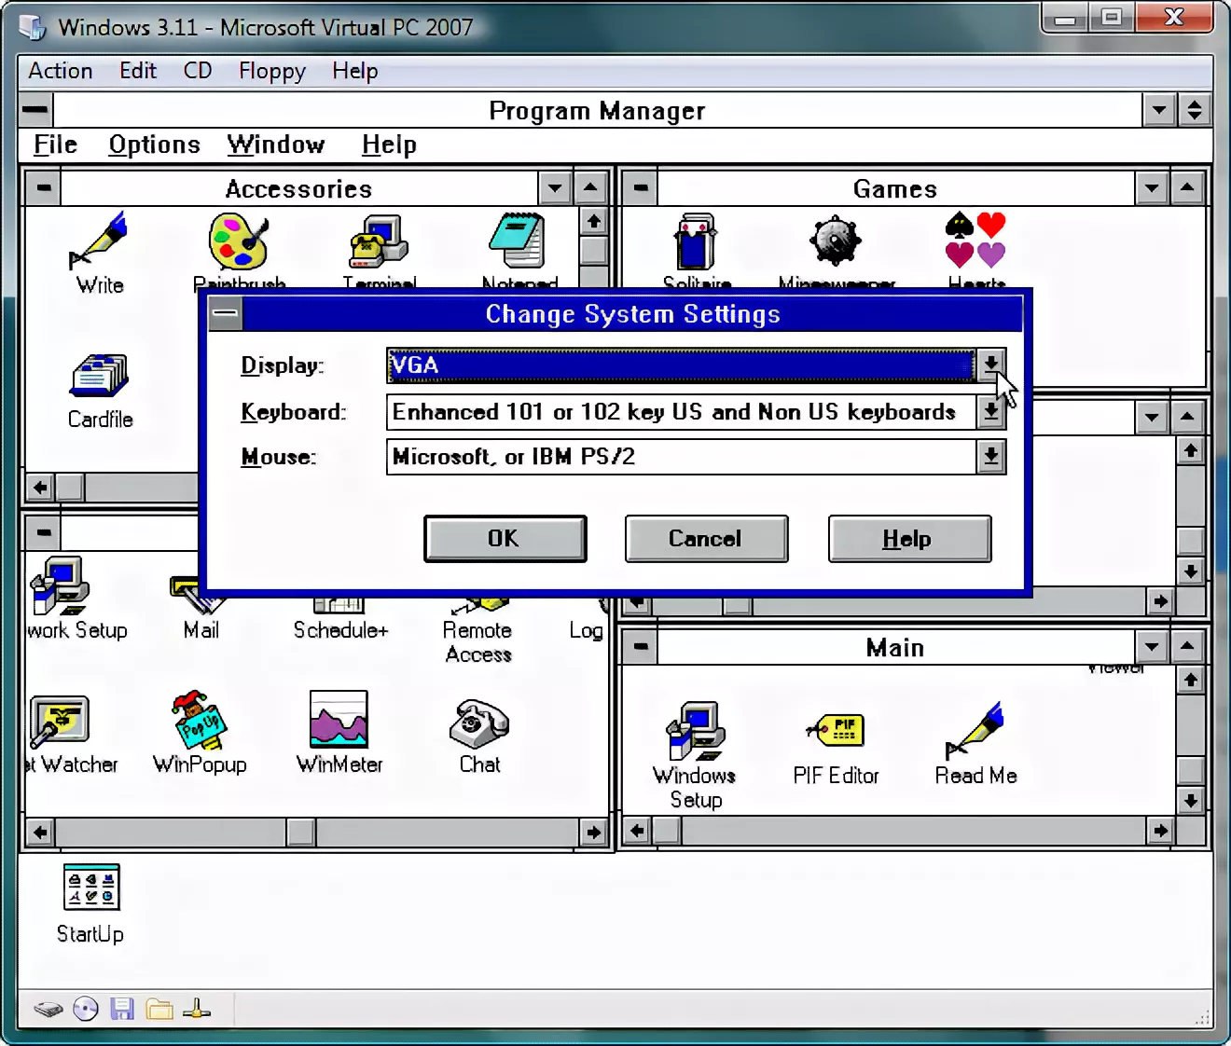Open the Floppy menu in Virtual PC
This screenshot has height=1046, width=1231.
(x=272, y=71)
